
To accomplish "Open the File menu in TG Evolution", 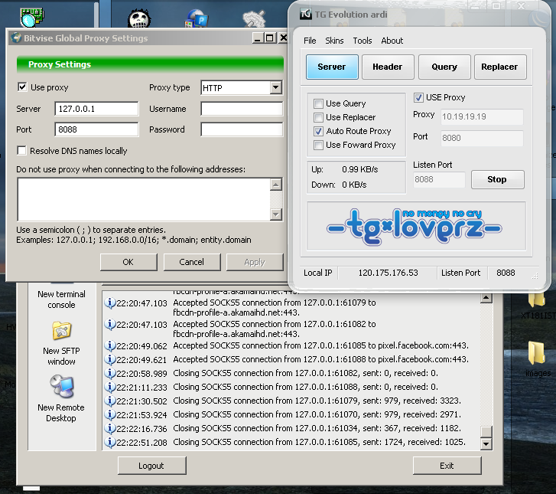I will (310, 41).
